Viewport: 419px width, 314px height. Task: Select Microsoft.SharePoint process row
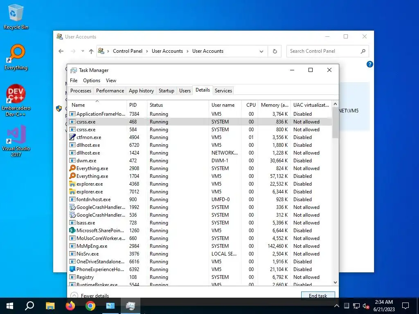coord(200,231)
